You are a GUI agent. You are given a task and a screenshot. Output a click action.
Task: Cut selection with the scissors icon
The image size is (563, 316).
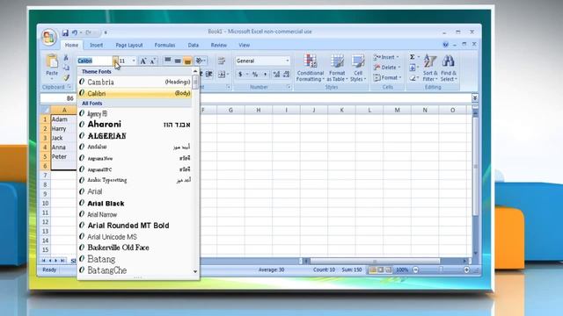pyautogui.click(x=66, y=57)
